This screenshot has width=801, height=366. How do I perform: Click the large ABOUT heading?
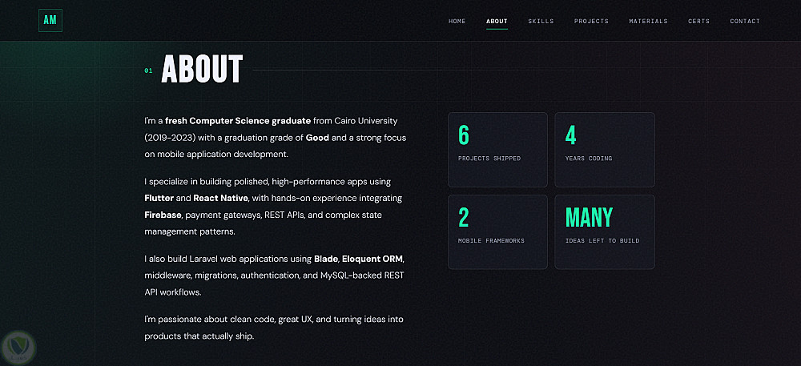[202, 69]
